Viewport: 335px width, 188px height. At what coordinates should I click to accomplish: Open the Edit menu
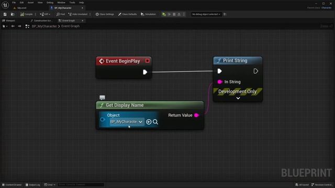[21, 3]
